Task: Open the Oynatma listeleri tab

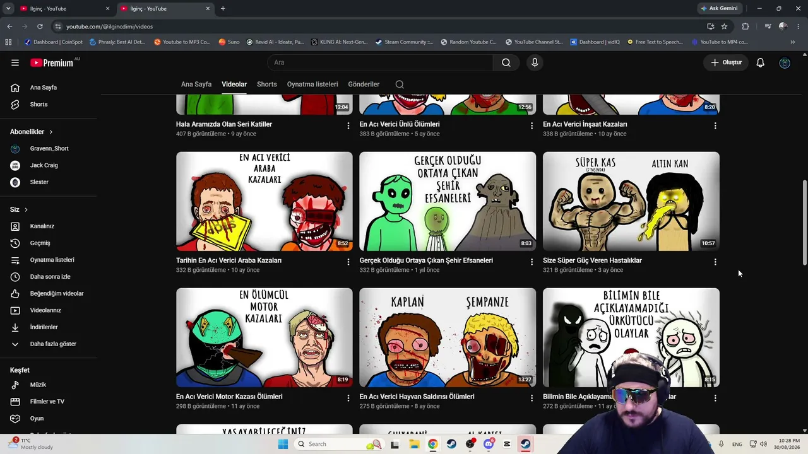Action: pyautogui.click(x=312, y=84)
